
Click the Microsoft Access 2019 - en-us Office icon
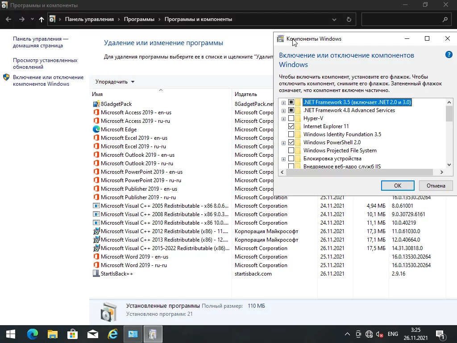coord(96,112)
